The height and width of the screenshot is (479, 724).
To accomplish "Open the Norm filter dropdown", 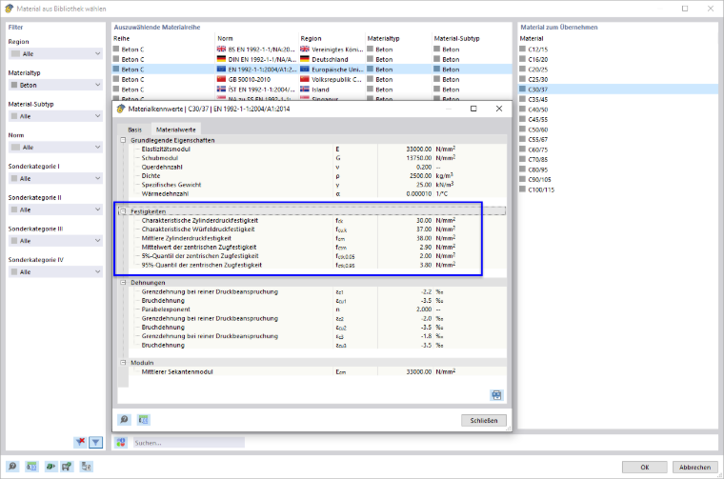I will tap(55, 148).
